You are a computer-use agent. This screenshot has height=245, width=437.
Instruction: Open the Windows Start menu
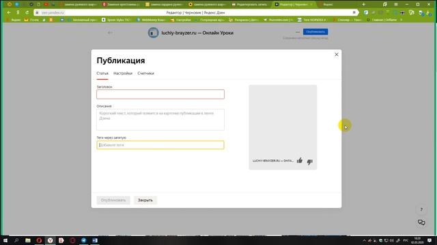[5, 240]
